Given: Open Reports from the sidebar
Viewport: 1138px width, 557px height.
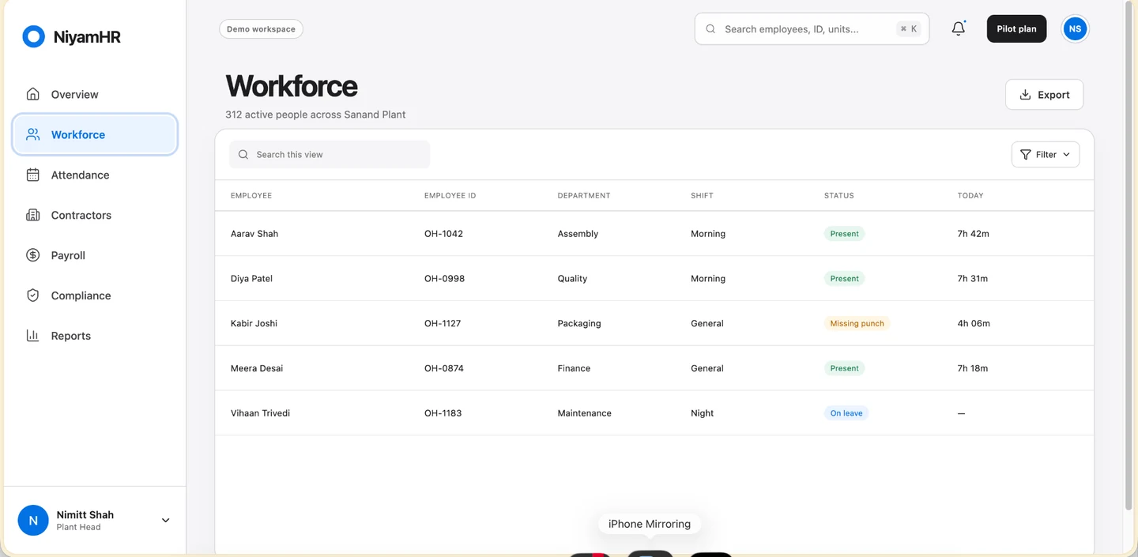Looking at the screenshot, I should point(95,336).
